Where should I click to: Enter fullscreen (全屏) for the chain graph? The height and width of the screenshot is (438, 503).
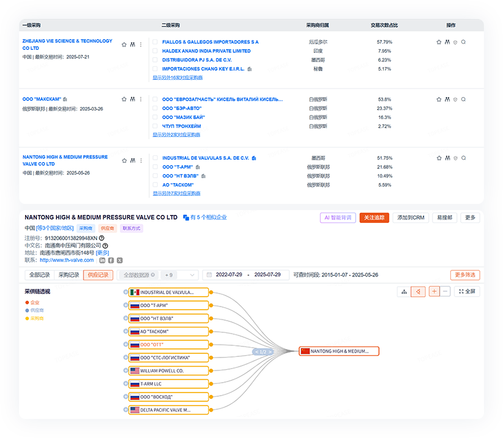click(467, 291)
